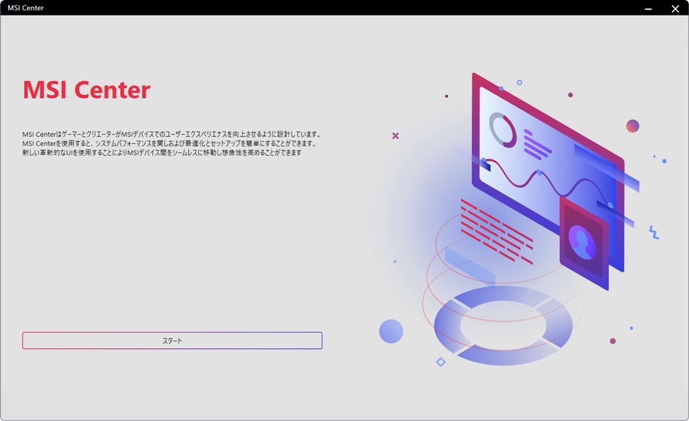The width and height of the screenshot is (689, 421).
Task: Click the スタート button
Action: pyautogui.click(x=172, y=341)
